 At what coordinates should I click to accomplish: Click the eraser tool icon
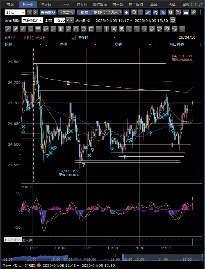[152, 29]
